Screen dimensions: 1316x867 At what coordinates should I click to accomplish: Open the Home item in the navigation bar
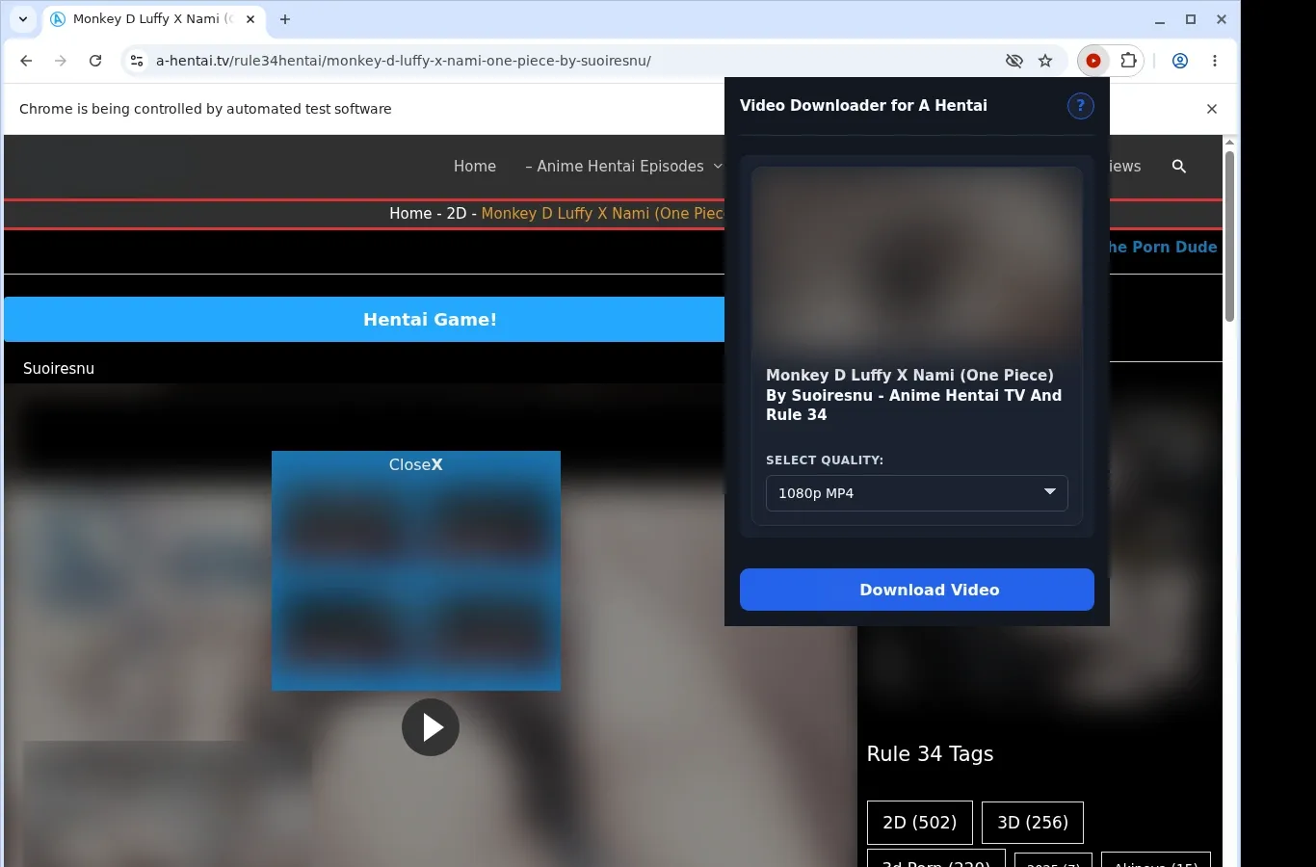click(475, 167)
